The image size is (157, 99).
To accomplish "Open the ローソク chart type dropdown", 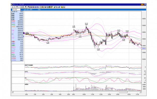I will pos(15,7).
